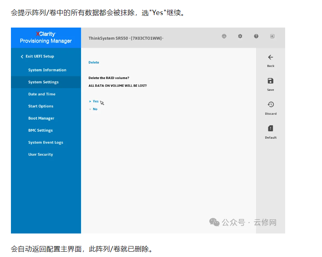This screenshot has height=257, width=322.
Task: Open User Security menu
Action: [x=41, y=154]
